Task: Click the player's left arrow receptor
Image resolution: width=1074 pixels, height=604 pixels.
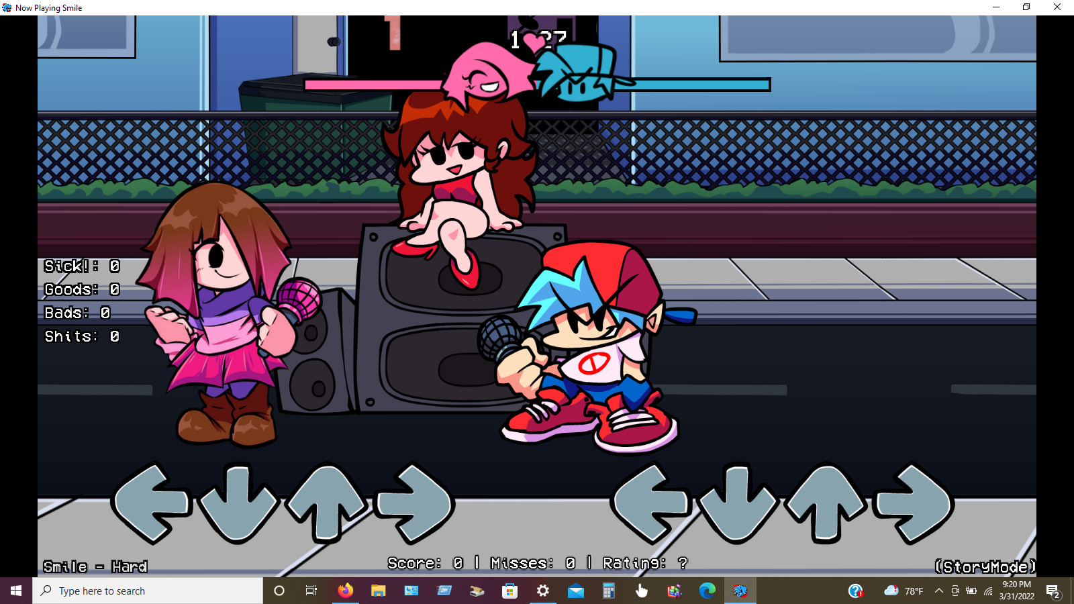Action: pos(650,503)
